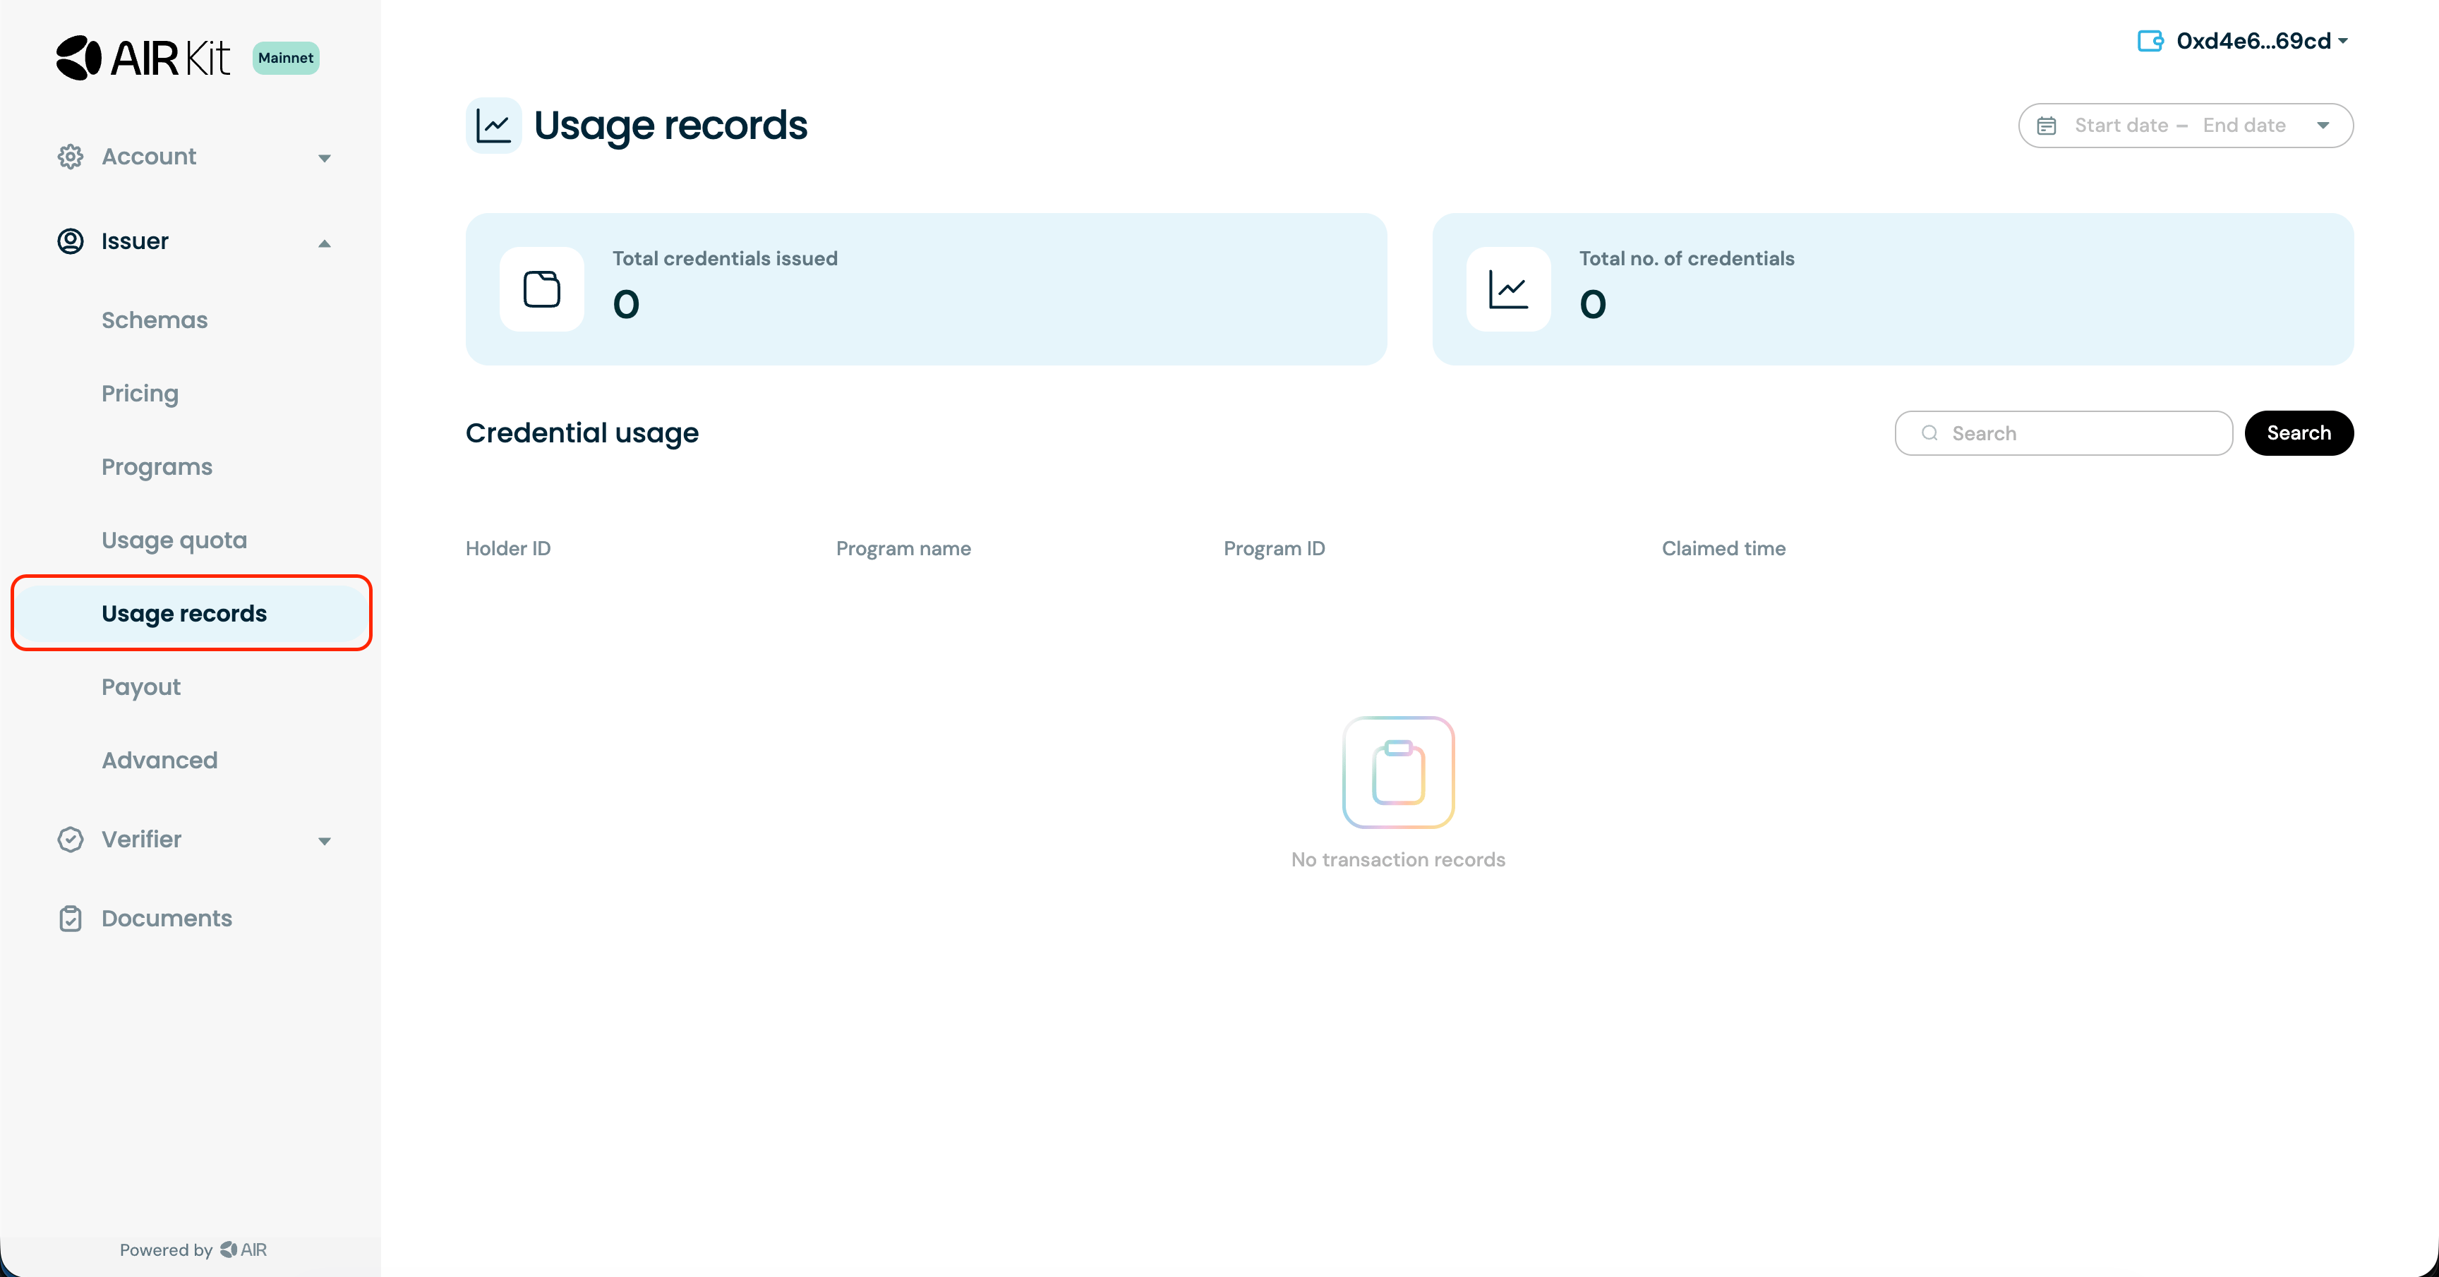Open Schemas in the sidebar
The height and width of the screenshot is (1277, 2439).
coord(155,320)
